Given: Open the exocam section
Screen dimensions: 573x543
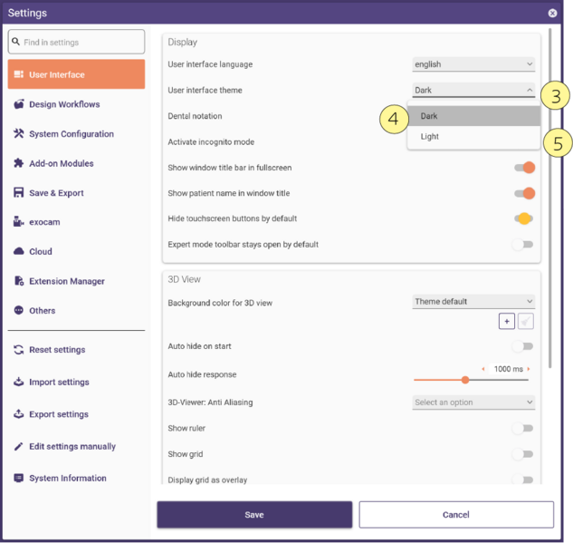Looking at the screenshot, I should [76, 222].
